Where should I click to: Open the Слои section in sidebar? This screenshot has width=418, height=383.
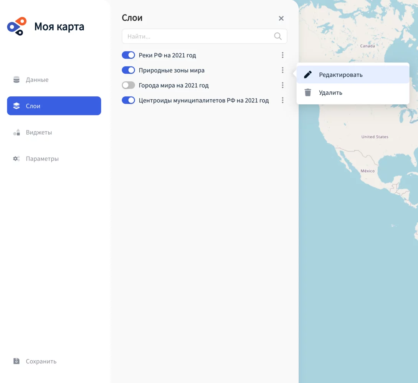pos(54,106)
